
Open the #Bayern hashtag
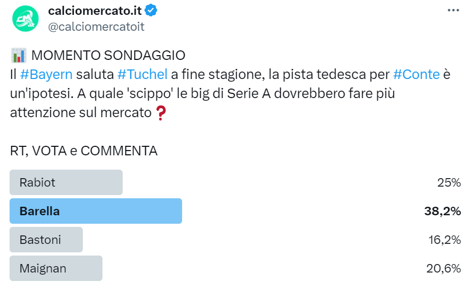pos(46,74)
